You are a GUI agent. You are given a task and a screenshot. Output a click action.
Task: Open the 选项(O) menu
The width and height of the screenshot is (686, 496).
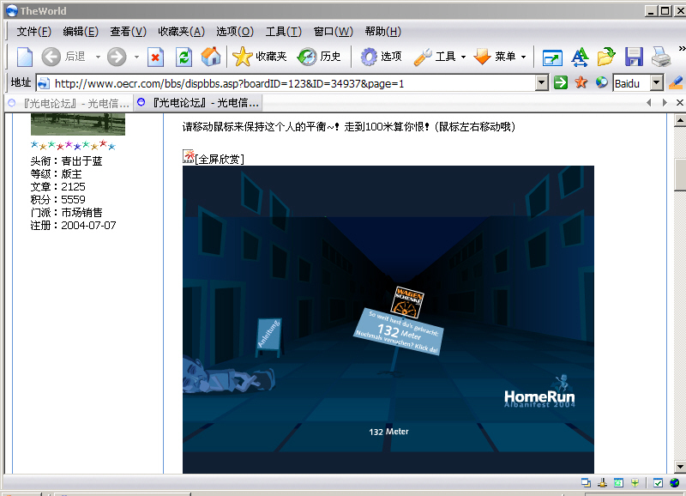(x=235, y=32)
